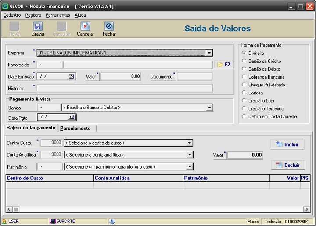The image size is (316, 226).
Task: Click the Centro de Custo column header
Action: [x=50, y=178]
